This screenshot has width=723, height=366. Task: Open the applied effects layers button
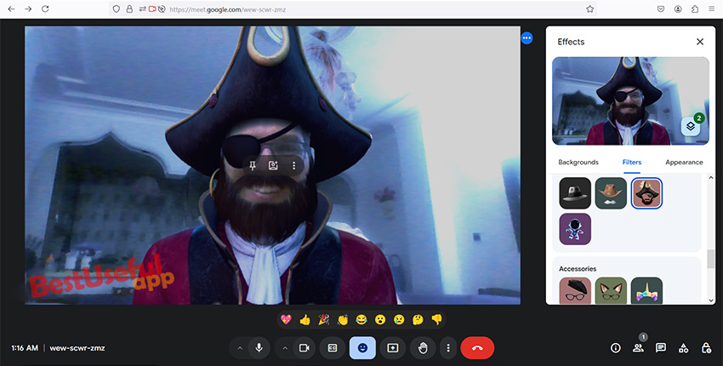point(691,126)
